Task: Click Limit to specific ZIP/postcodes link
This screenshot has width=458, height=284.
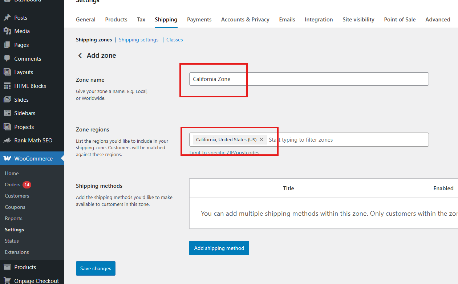Action: click(224, 153)
